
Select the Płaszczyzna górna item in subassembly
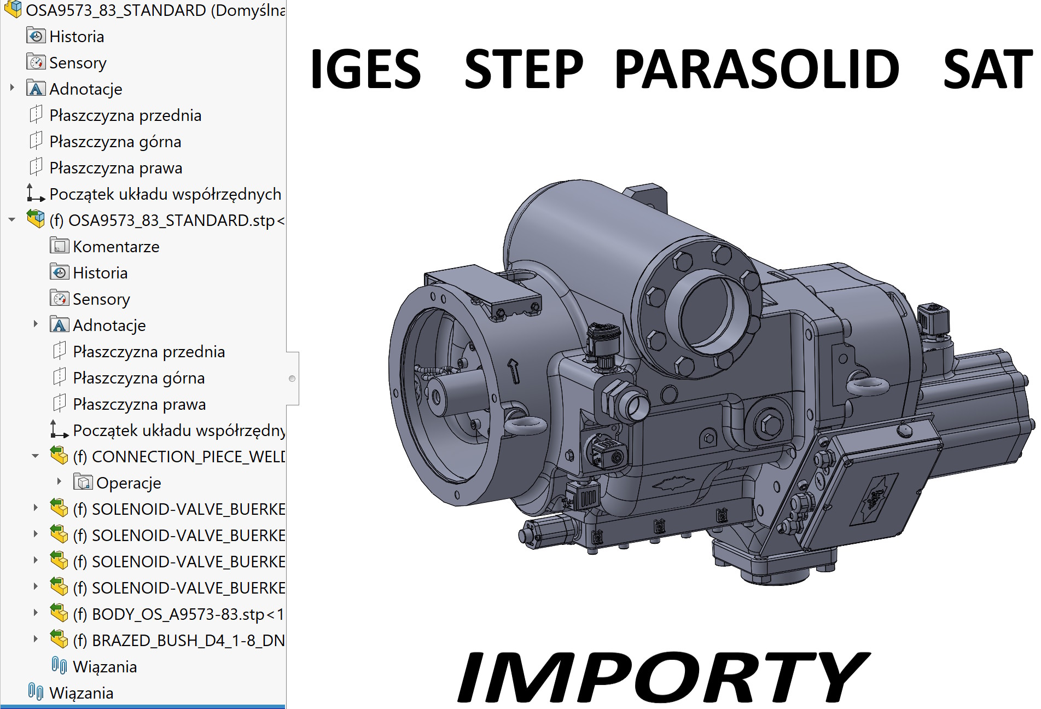click(x=138, y=378)
